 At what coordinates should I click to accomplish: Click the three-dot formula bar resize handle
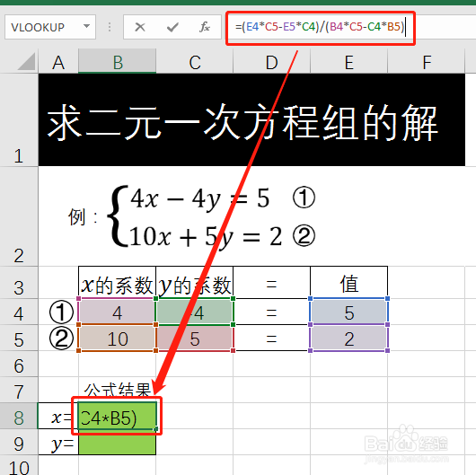point(110,27)
